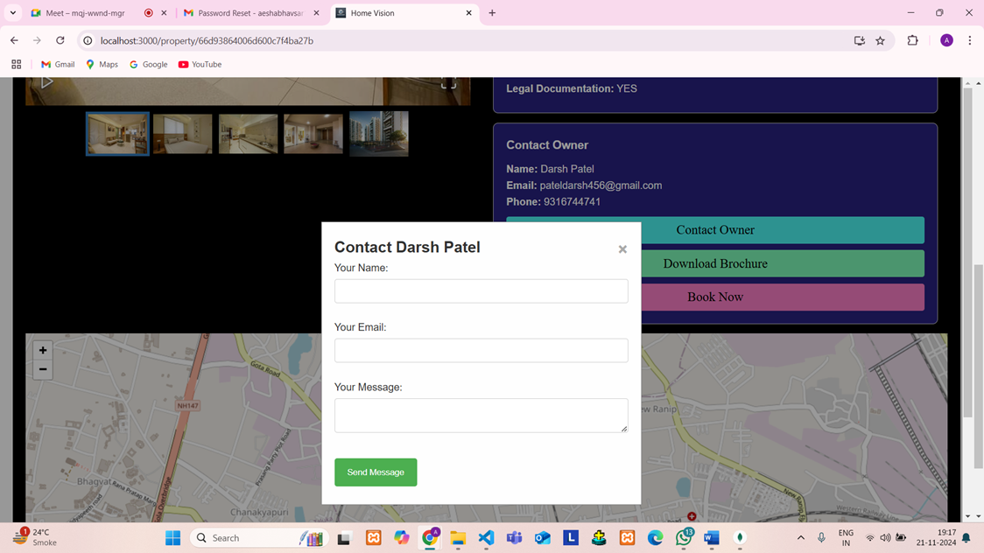Open the browser extensions icon

[911, 40]
